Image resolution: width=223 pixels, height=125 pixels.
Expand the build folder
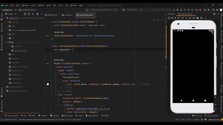pos(7,34)
